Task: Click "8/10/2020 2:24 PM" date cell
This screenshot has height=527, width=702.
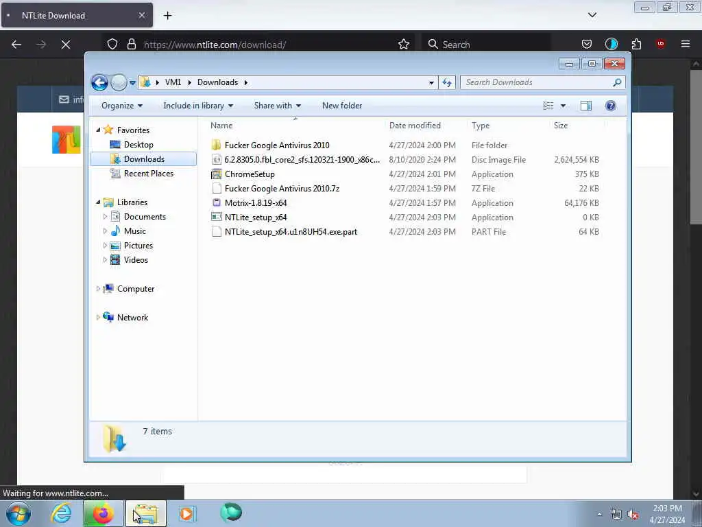Action: [x=422, y=159]
